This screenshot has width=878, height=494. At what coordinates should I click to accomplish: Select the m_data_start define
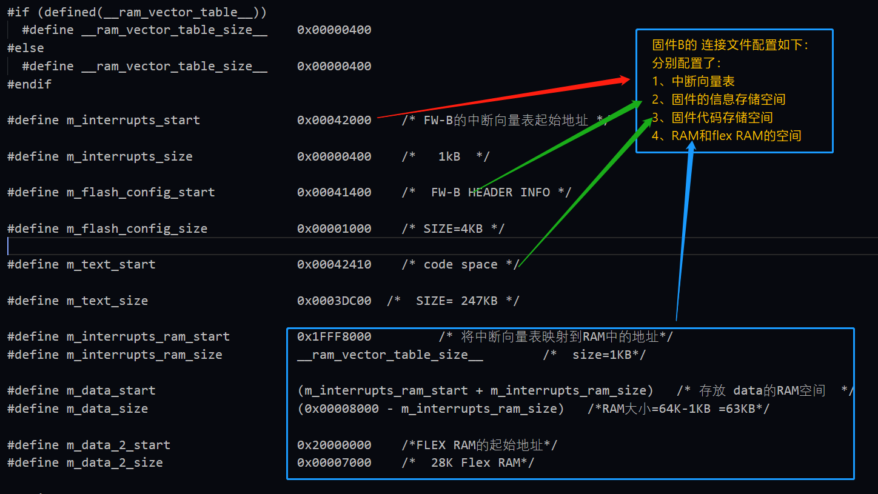111,390
